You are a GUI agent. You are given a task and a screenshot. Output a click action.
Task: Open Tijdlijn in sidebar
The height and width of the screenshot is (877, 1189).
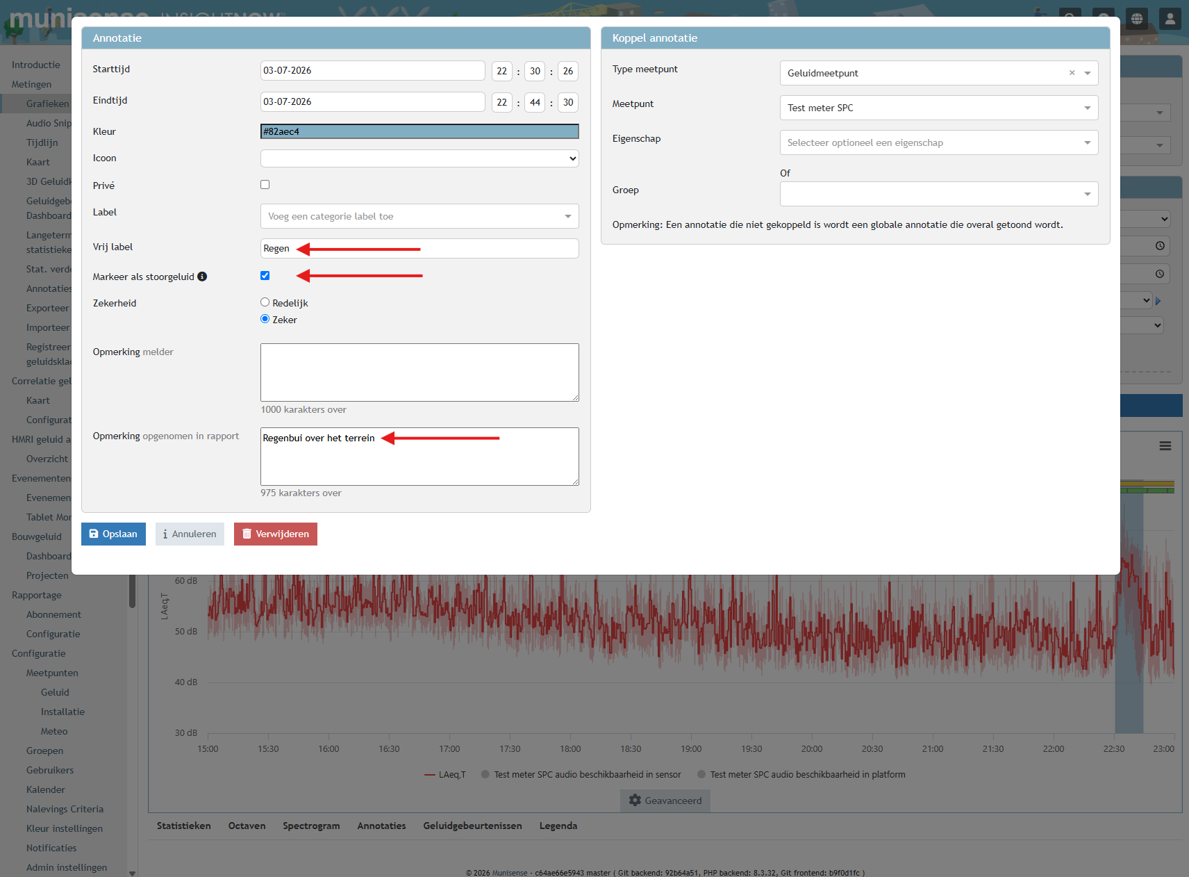tap(42, 142)
